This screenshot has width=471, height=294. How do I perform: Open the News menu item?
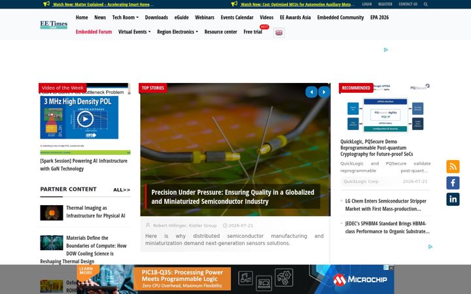click(x=100, y=18)
